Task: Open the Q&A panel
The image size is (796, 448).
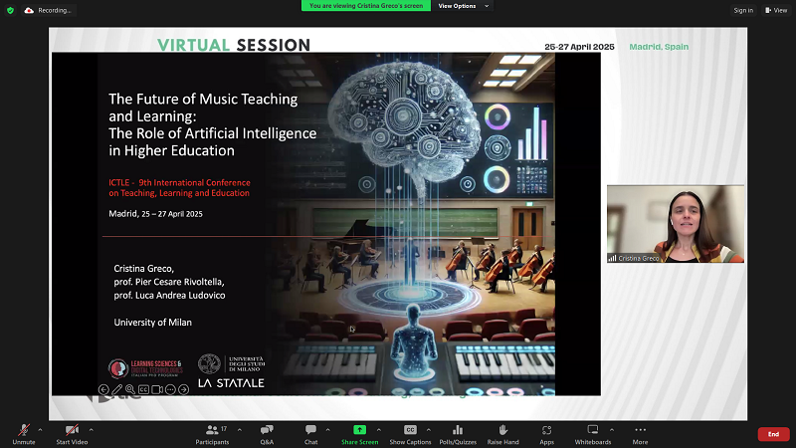Action: click(x=267, y=430)
